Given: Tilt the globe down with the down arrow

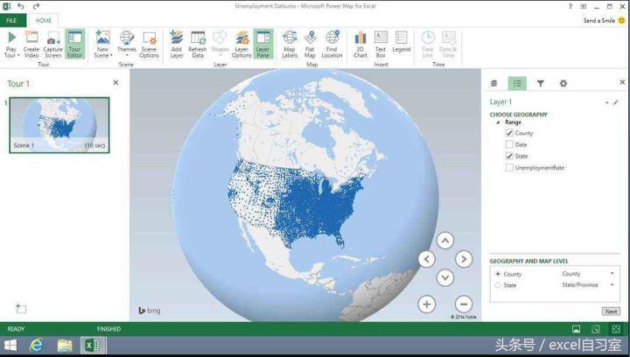Looking at the screenshot, I should coord(445,277).
